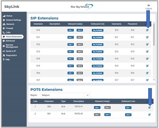Click Any Available for extension 515
The image size is (159, 128).
(98, 66)
